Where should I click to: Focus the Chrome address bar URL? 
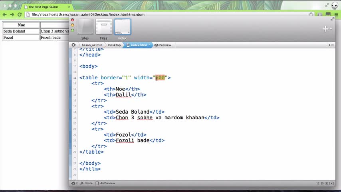click(88, 14)
